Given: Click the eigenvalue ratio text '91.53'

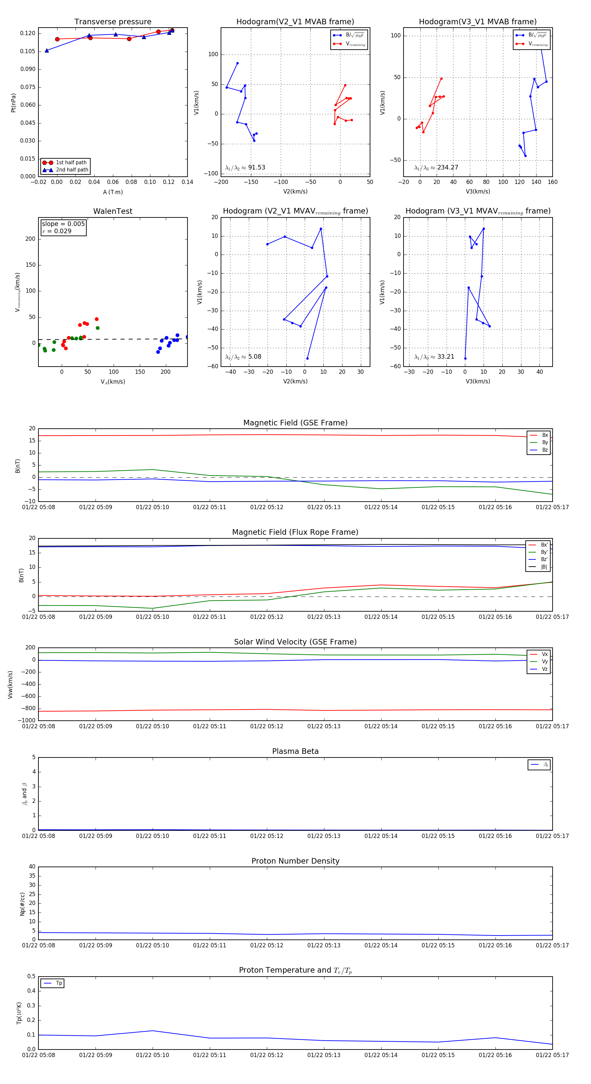Looking at the screenshot, I should pyautogui.click(x=256, y=168).
